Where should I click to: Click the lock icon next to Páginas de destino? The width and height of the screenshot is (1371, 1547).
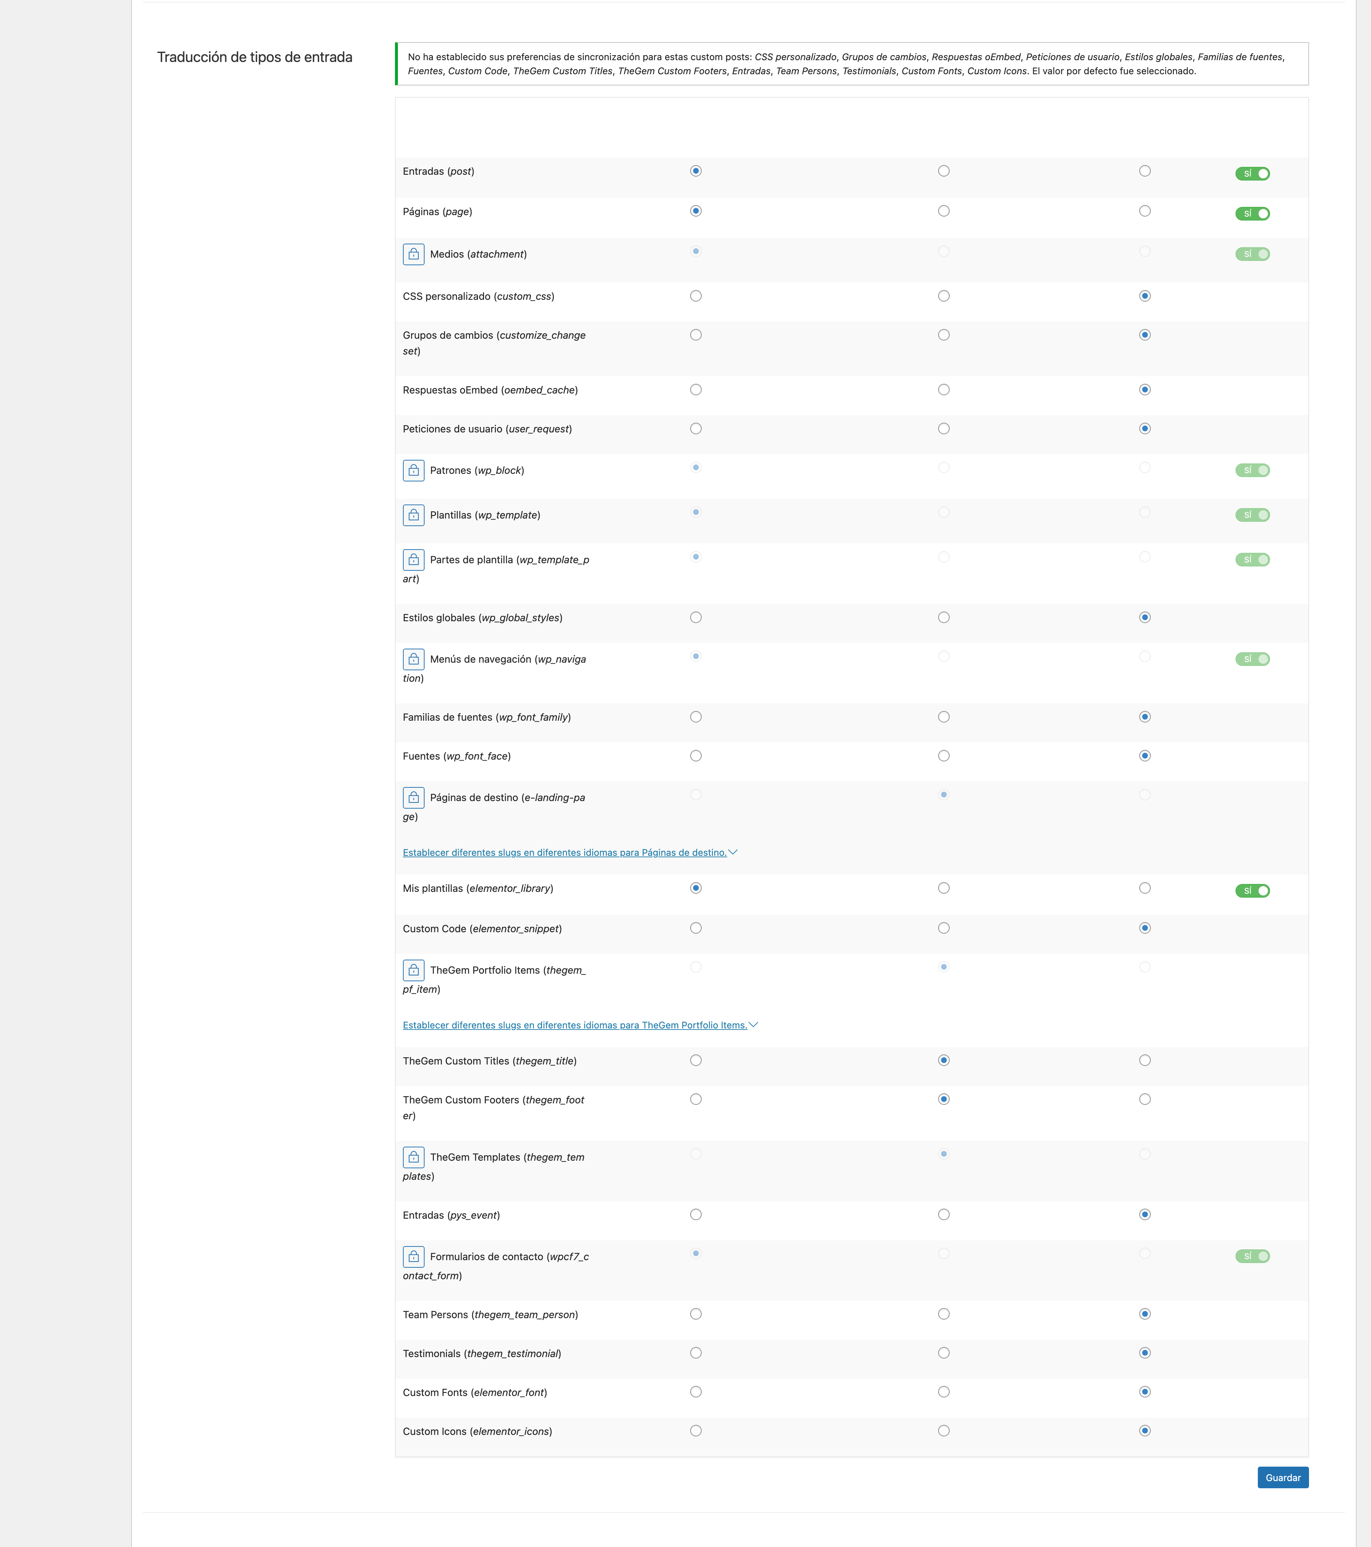tap(413, 798)
